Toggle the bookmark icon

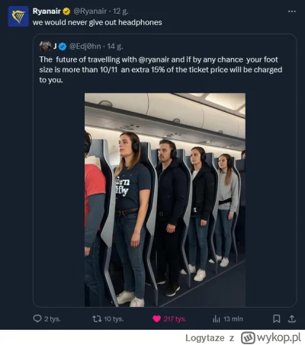(277, 318)
